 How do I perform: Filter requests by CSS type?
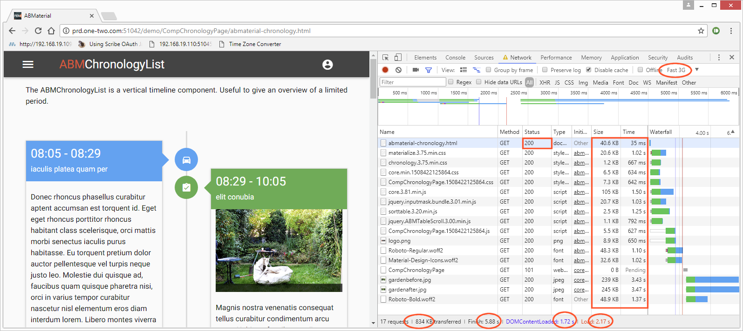[569, 82]
